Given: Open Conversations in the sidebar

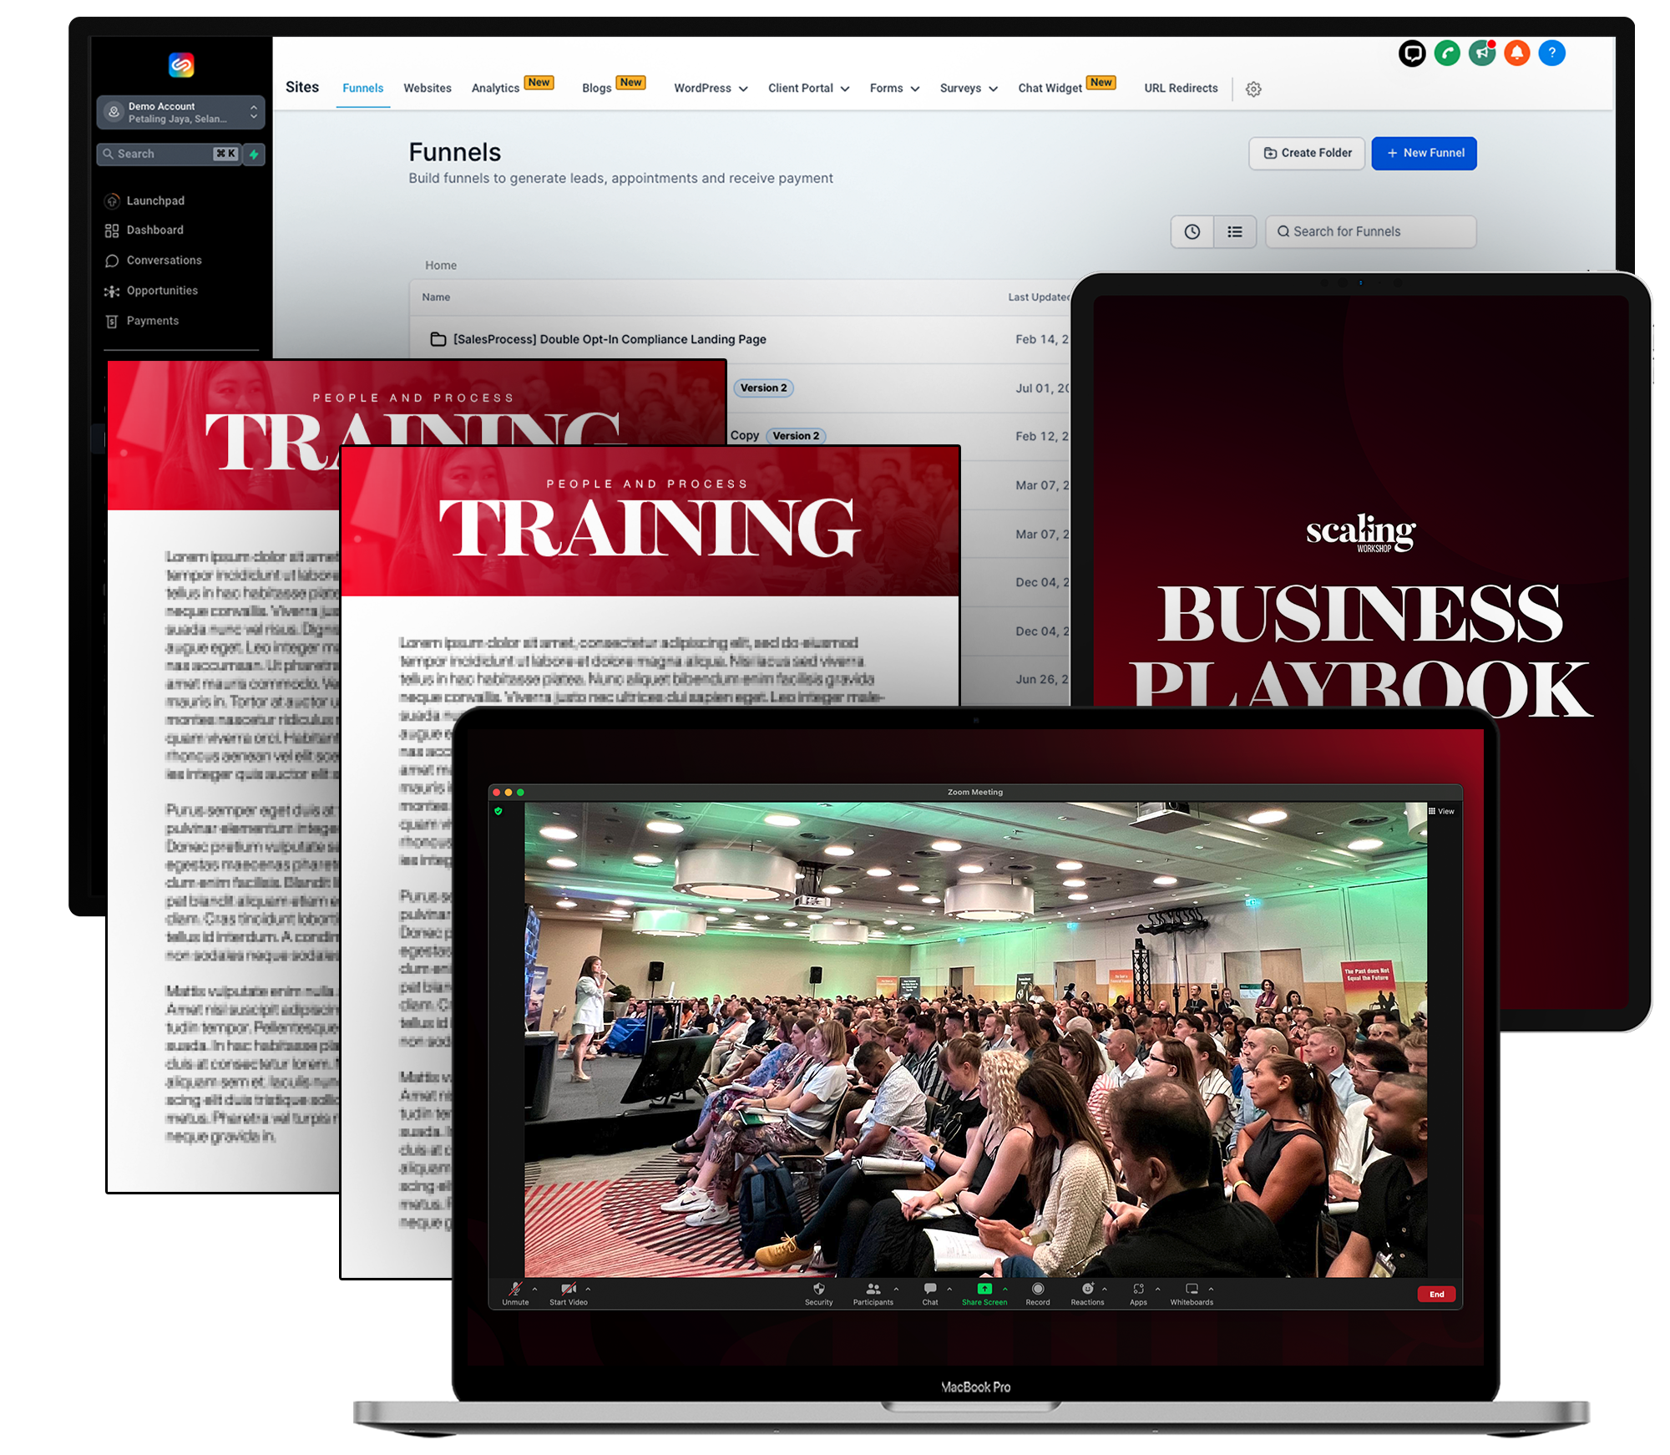Looking at the screenshot, I should (x=164, y=261).
